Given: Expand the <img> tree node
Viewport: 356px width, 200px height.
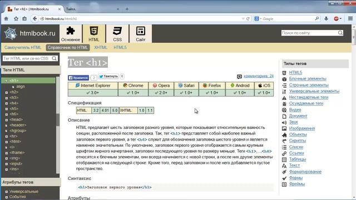Looking at the screenshot, I should pyautogui.click(x=7, y=158).
